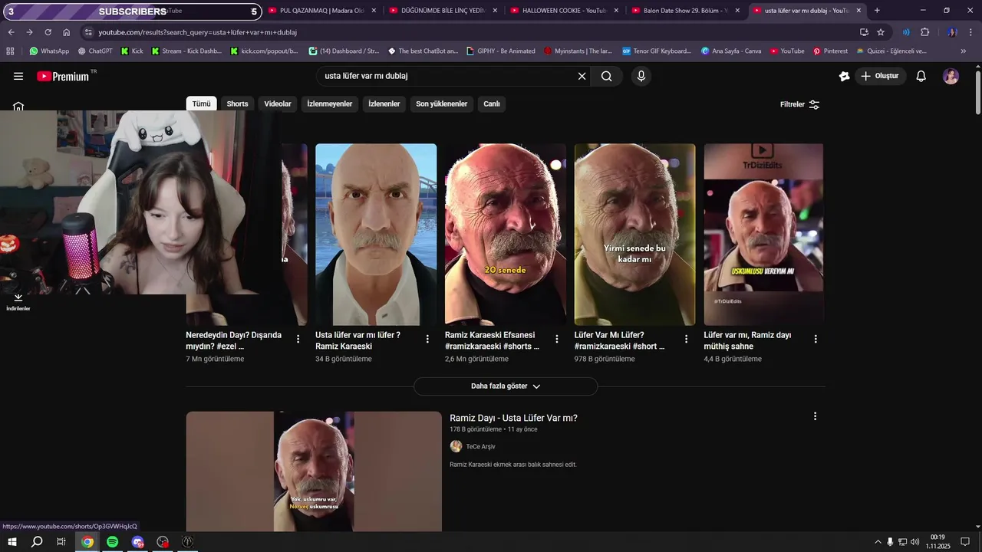
Task: Select the 'Videolar' filter chip
Action: 278,104
